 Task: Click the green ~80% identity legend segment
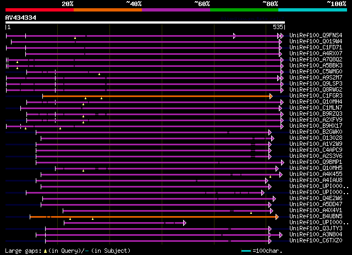point(244,10)
